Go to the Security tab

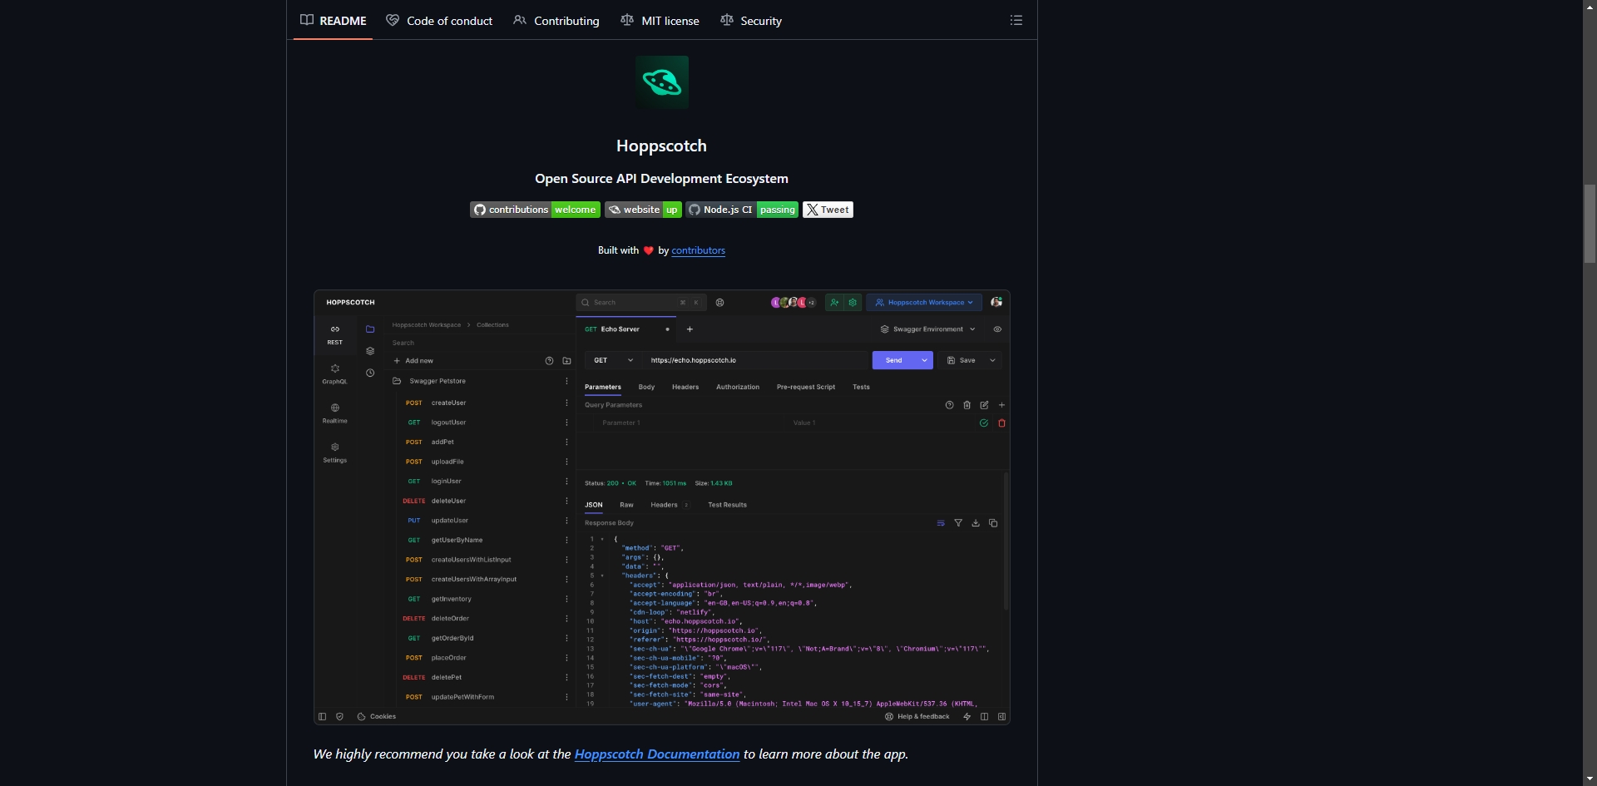(x=751, y=21)
